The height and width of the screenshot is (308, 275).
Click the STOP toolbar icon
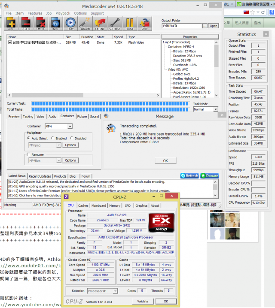click(144, 24)
